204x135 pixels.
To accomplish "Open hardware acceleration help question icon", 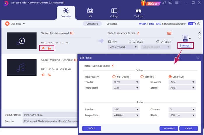I will [x=198, y=24].
